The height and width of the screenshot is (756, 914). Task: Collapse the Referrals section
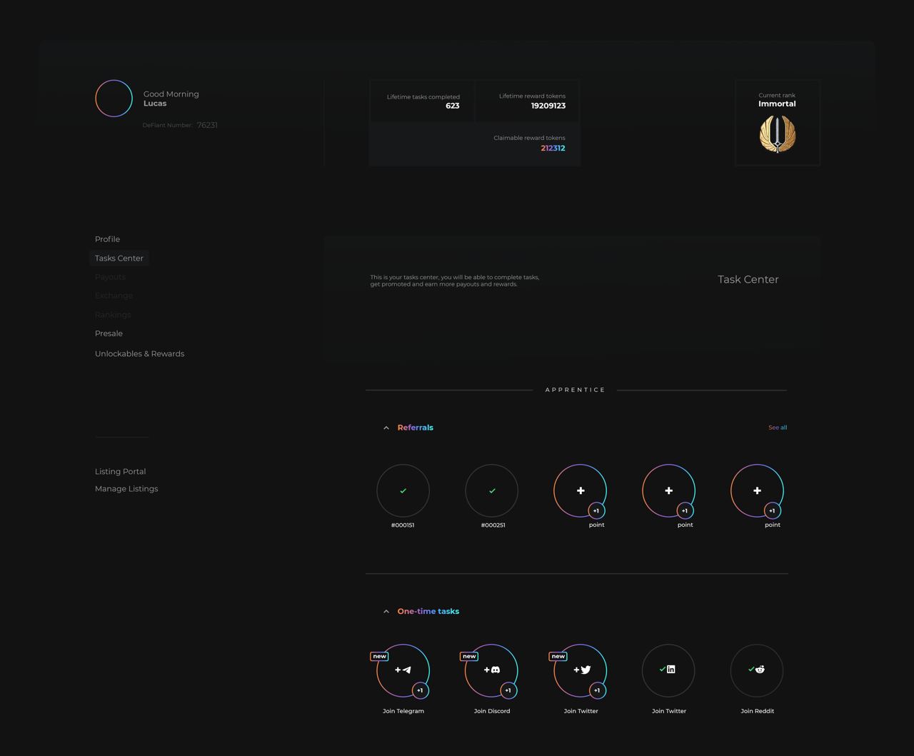coord(386,428)
